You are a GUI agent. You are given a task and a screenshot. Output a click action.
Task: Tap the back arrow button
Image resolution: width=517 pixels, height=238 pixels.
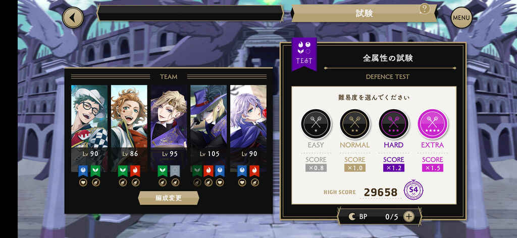click(73, 18)
